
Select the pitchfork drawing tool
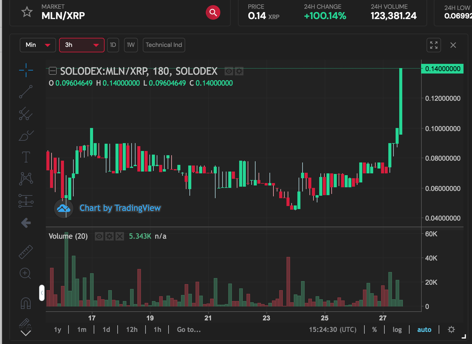pos(26,113)
